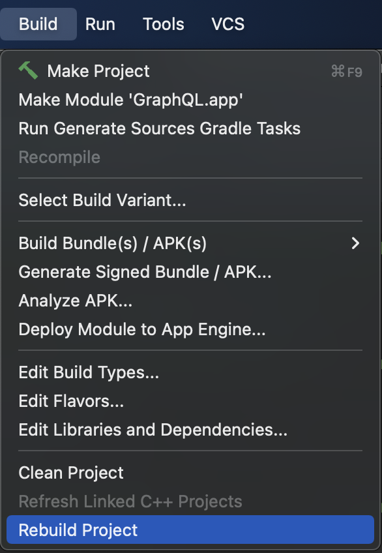Open Edit Build Types... dialog

tap(190, 372)
